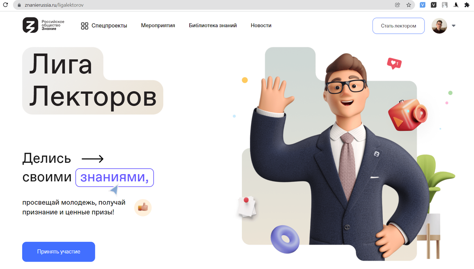Click the highlighted знаниями word box

point(115,178)
